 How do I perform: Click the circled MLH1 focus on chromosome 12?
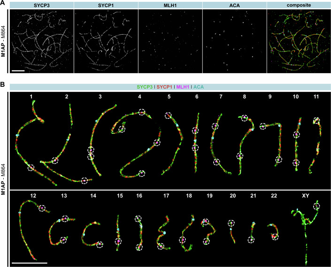point(42,208)
